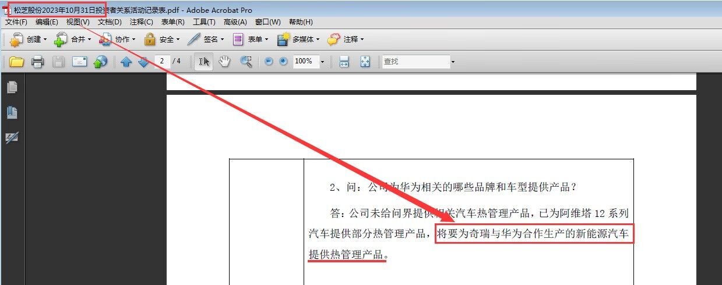The width and height of the screenshot is (722, 285).
Task: Click the 100% zoom value field
Action: (x=305, y=61)
